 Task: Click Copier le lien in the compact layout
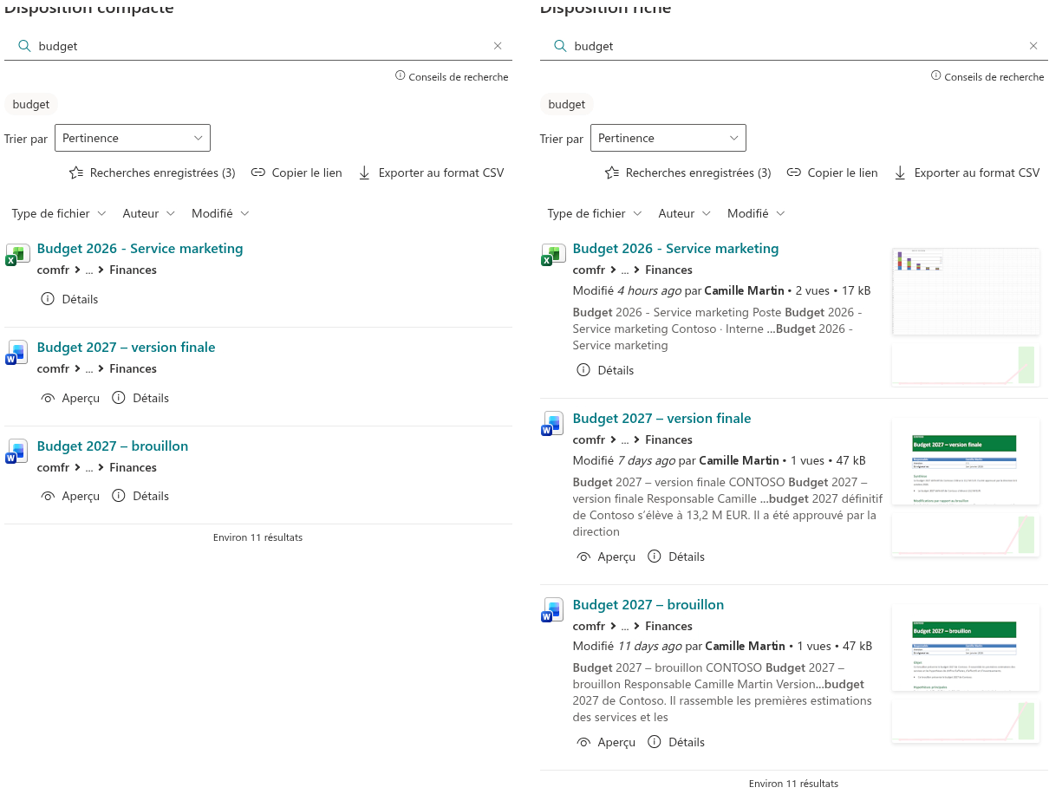click(x=296, y=172)
